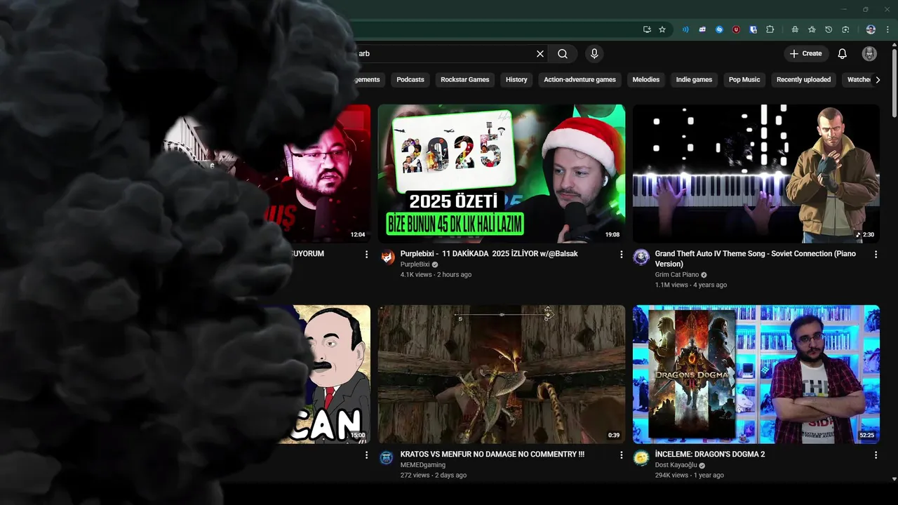Go to the PurpleBixi channel name
This screenshot has height=505, width=898.
415,264
